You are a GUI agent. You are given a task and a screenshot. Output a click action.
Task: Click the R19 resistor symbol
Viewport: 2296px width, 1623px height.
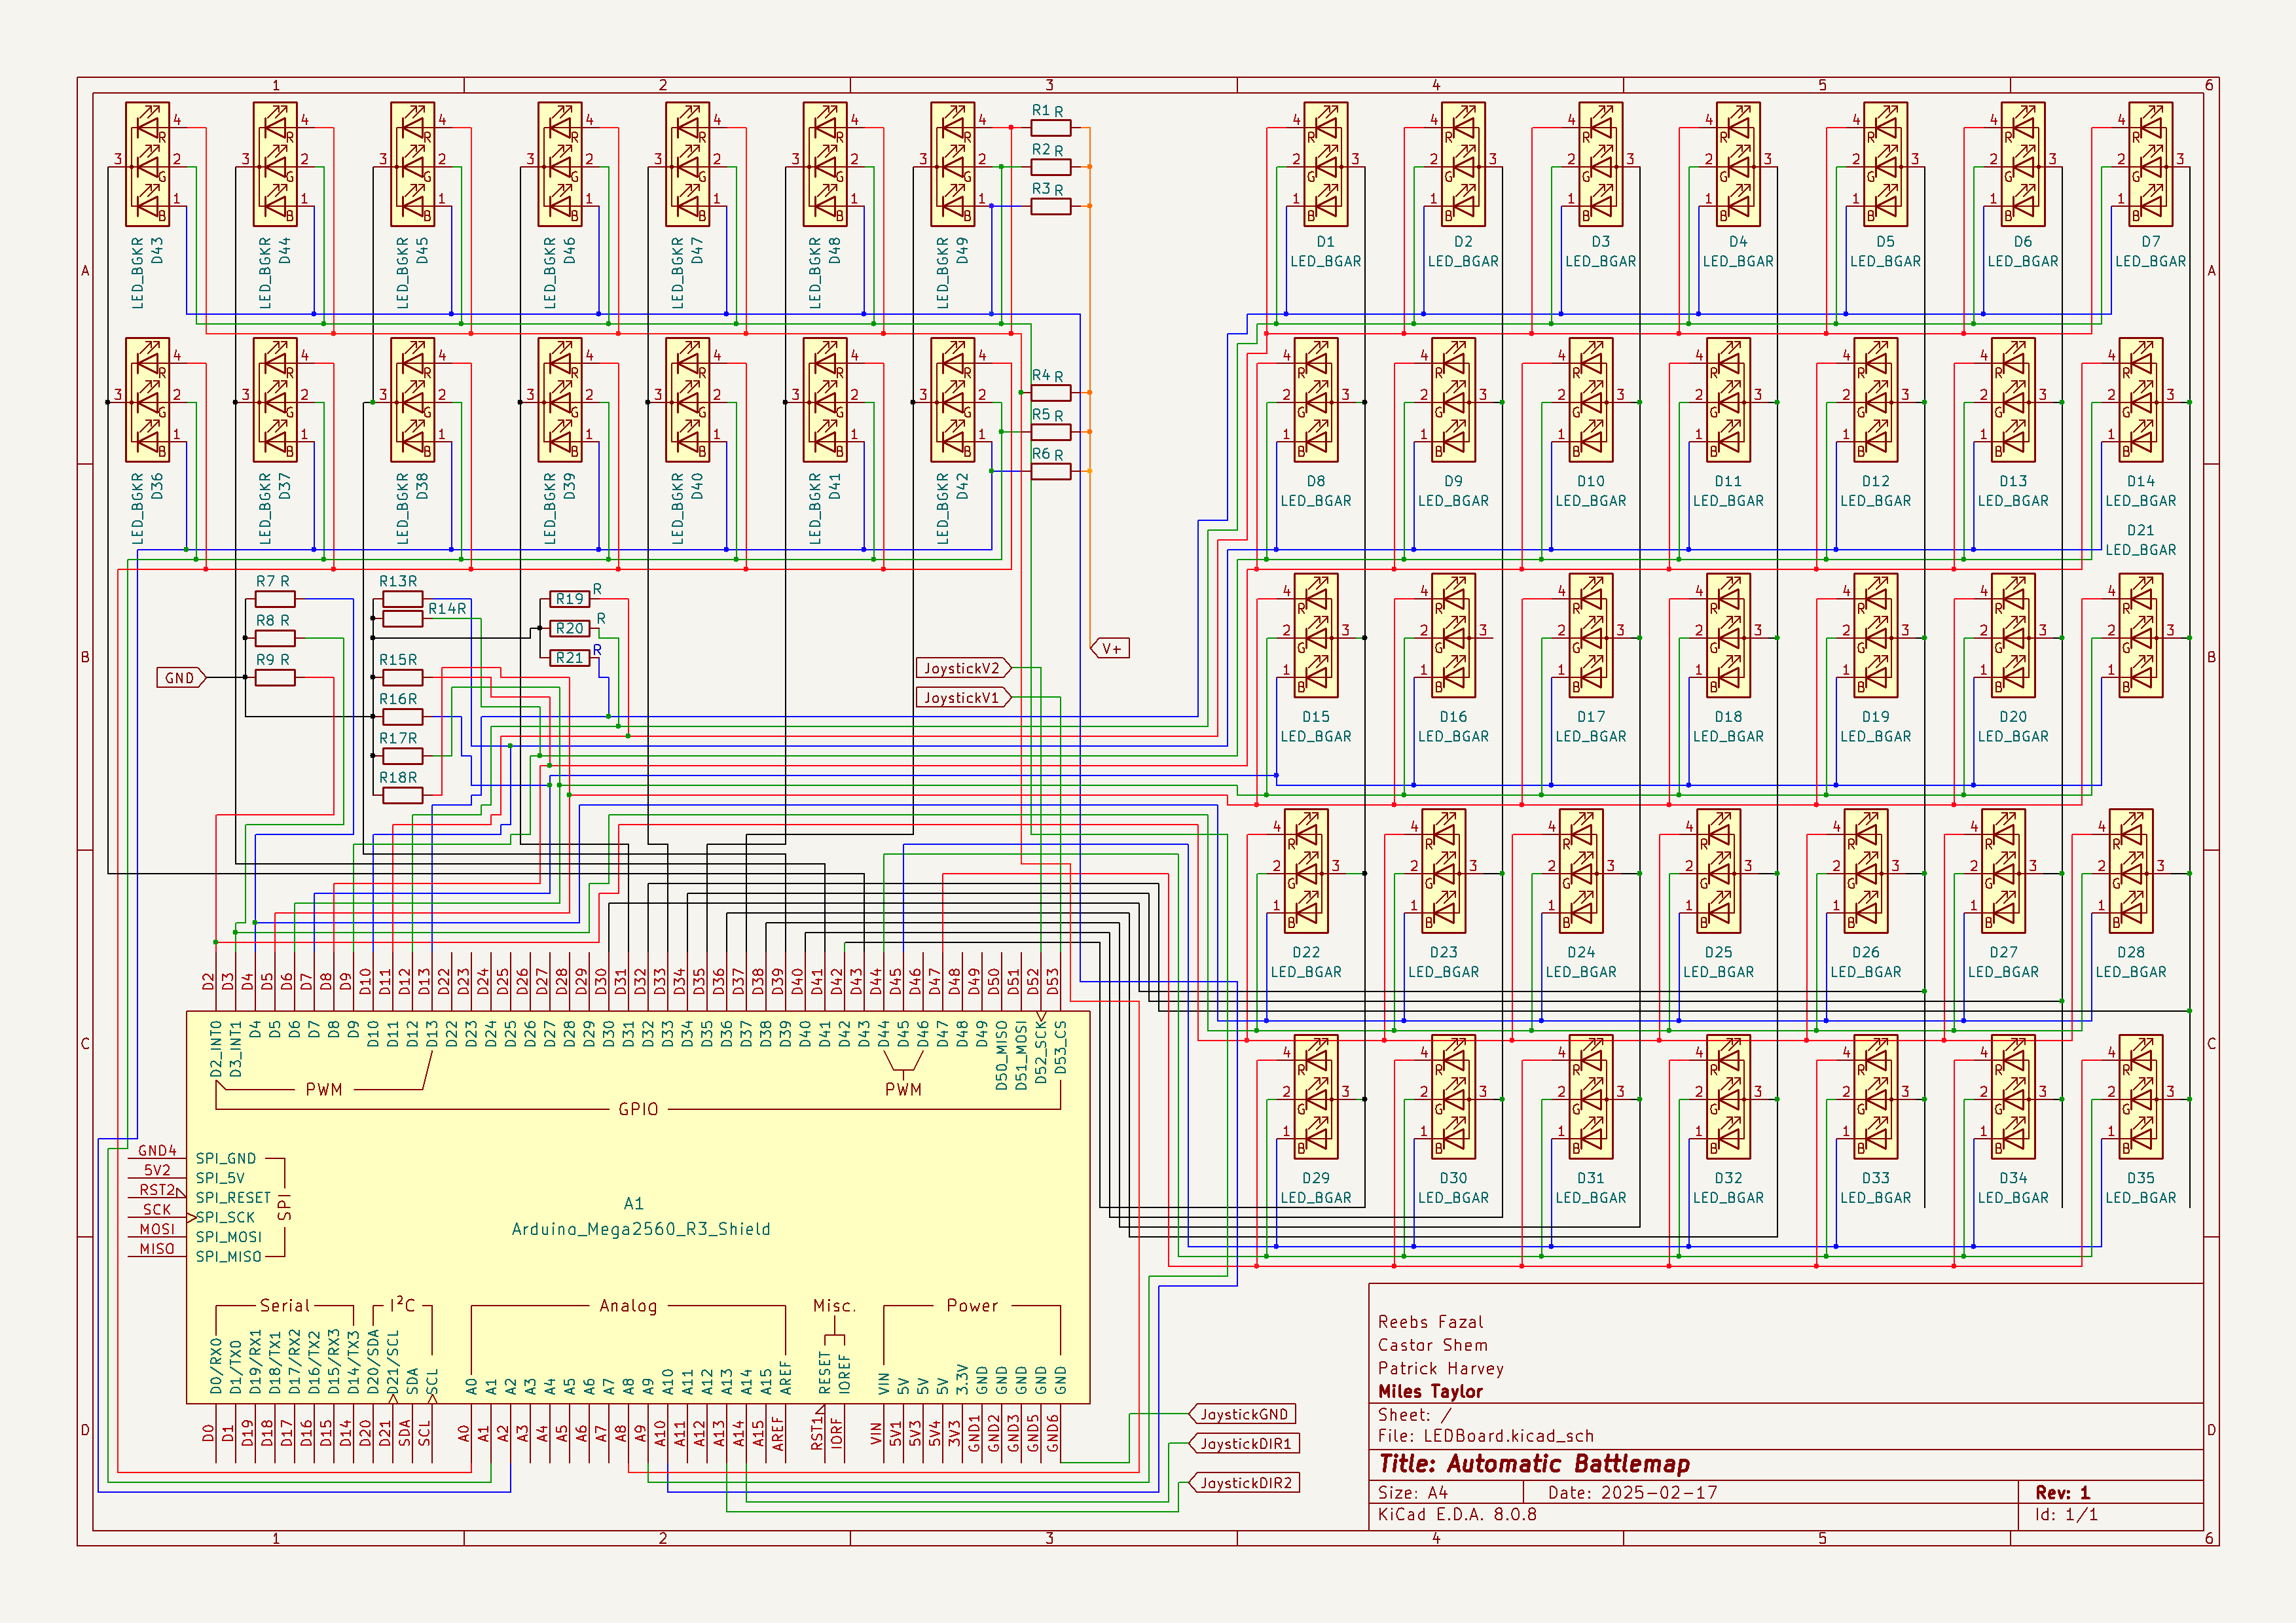coord(570,599)
